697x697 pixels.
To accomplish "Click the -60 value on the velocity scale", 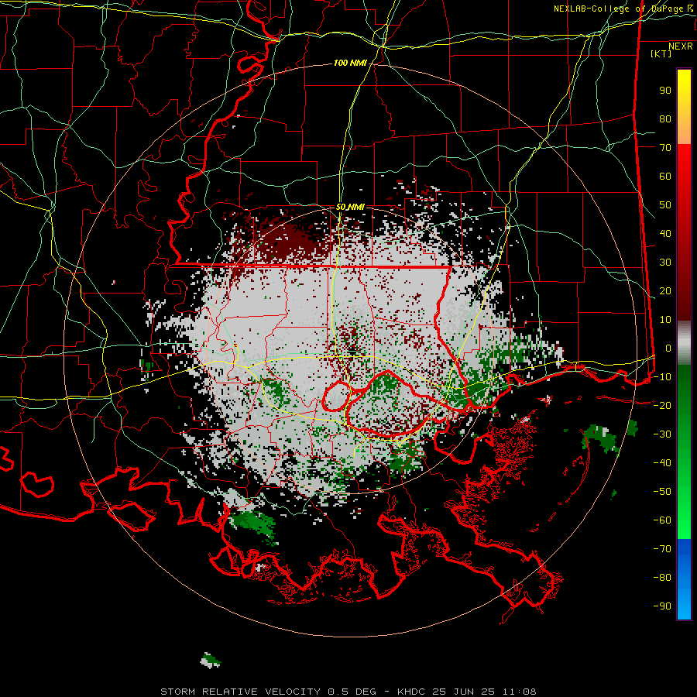I will 662,520.
